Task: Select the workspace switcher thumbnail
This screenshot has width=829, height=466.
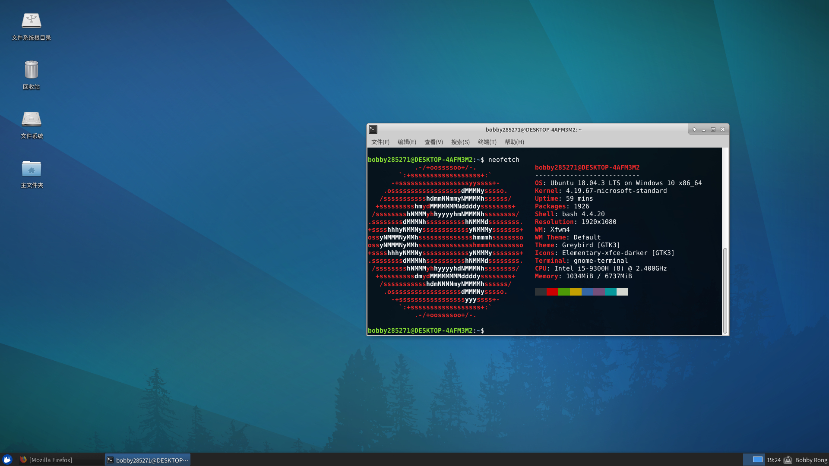Action: pos(757,460)
